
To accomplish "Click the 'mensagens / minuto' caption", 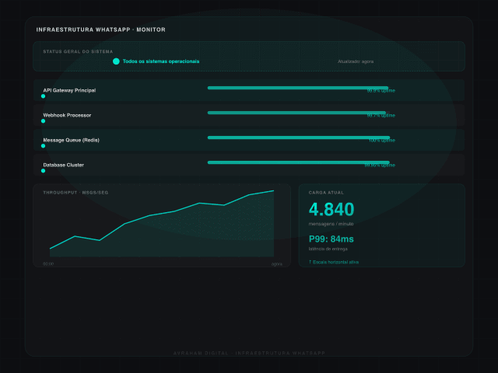I will coord(331,224).
